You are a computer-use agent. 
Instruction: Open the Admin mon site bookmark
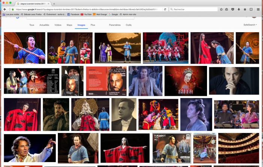pos(128,14)
